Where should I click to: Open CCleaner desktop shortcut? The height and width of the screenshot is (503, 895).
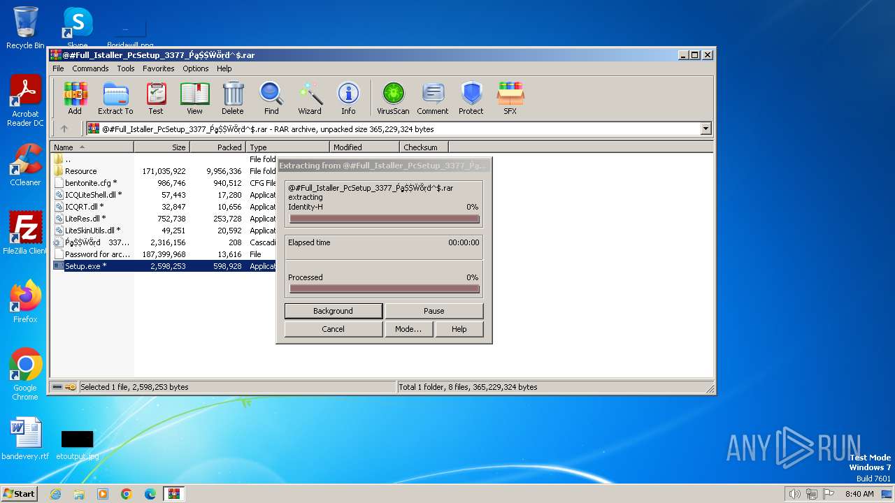click(x=25, y=165)
